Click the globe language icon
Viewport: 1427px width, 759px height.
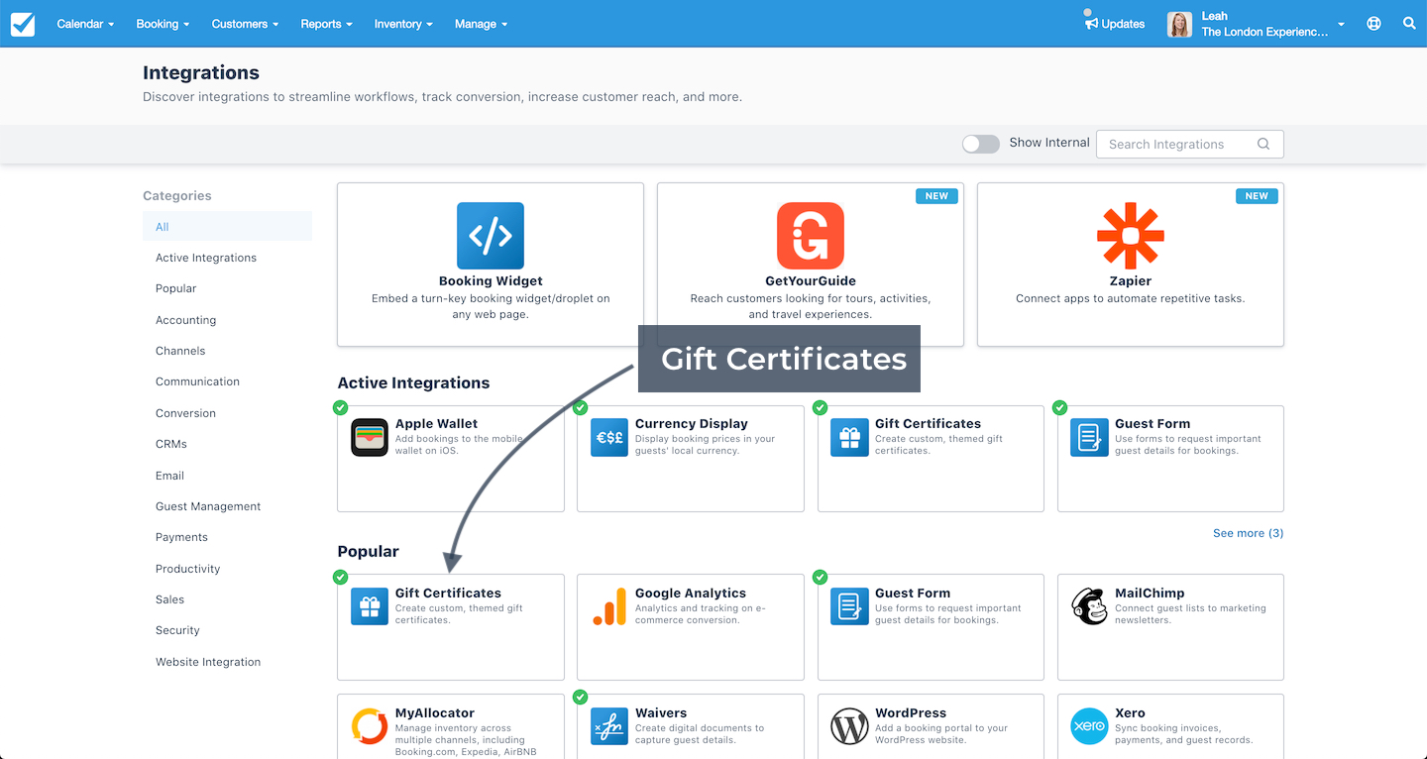[1373, 24]
